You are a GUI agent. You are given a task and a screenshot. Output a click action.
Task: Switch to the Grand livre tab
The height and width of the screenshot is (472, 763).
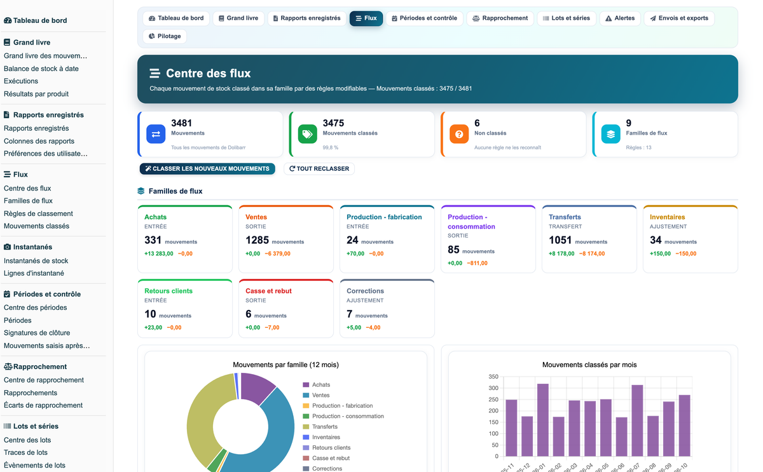pos(238,18)
